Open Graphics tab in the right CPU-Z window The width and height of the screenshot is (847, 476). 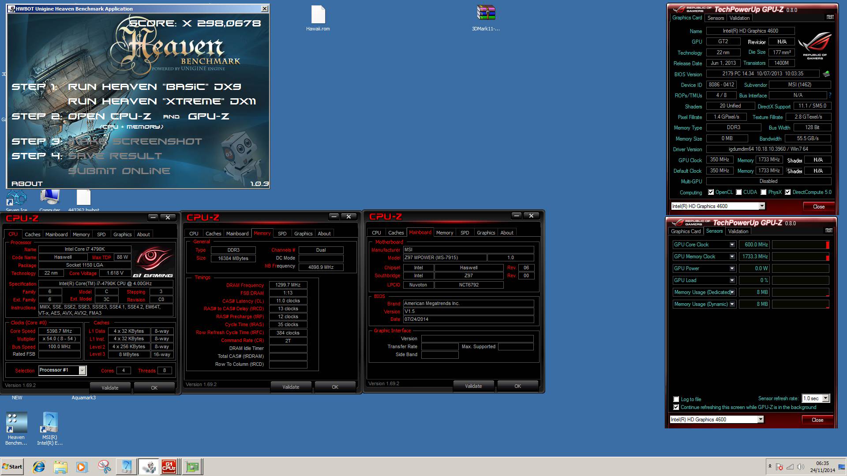pos(486,233)
